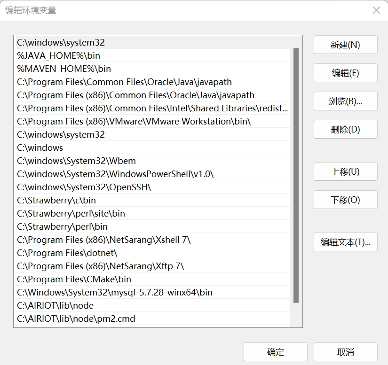Select the %MAVEN_HOME%\bin path entry
This screenshot has width=388, height=365.
[64, 69]
